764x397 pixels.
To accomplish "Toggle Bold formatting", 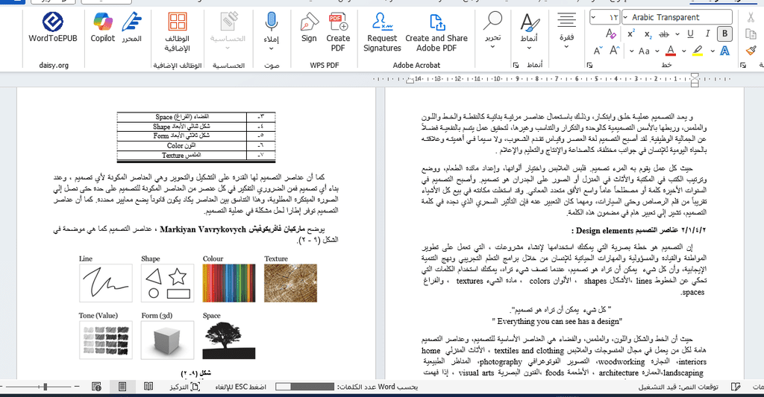I will pos(724,34).
